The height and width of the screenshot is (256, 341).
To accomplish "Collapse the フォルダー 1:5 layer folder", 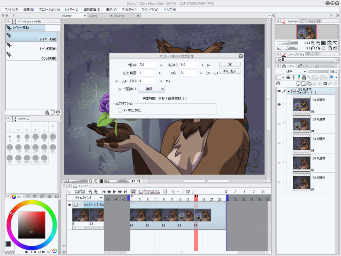I will point(288,91).
